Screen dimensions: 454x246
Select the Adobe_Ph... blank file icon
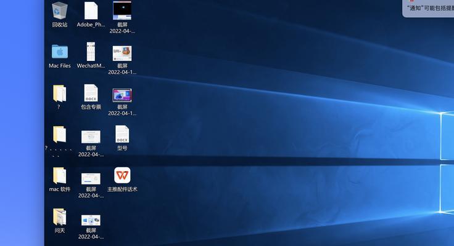[x=91, y=11]
